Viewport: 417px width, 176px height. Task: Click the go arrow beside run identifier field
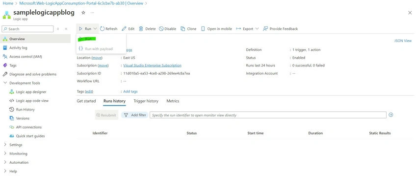(x=391, y=115)
